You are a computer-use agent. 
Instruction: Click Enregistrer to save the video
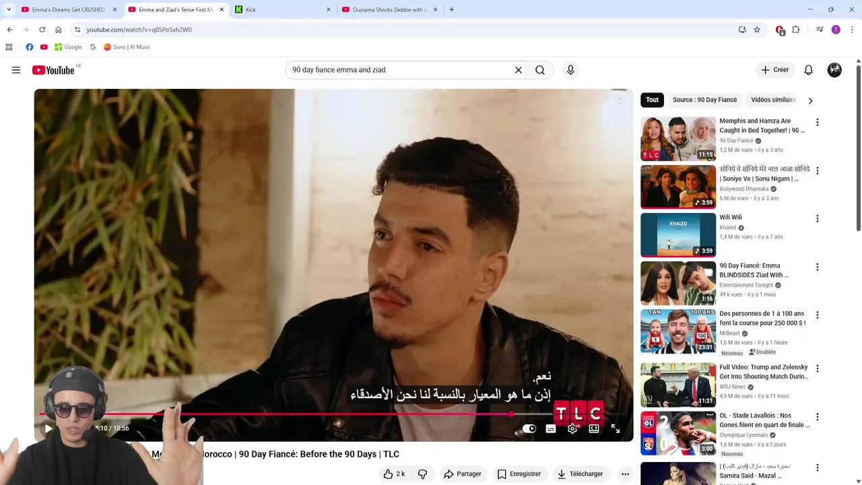519,474
